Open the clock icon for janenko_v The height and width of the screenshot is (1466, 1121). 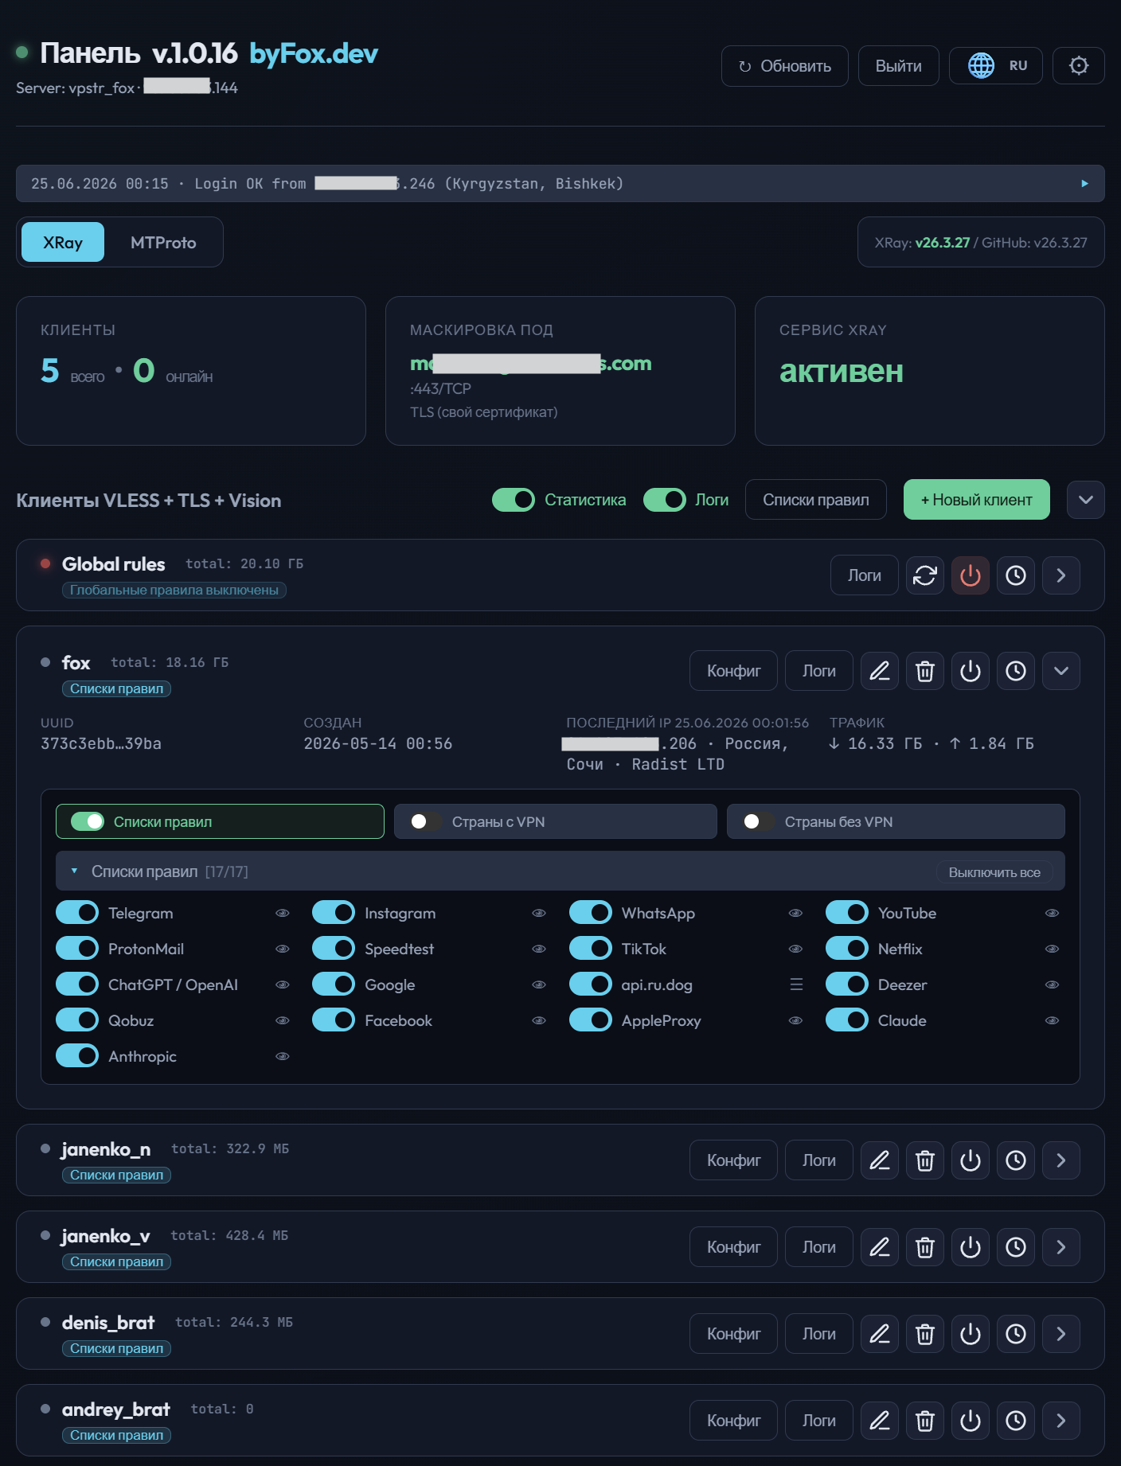(1015, 1247)
